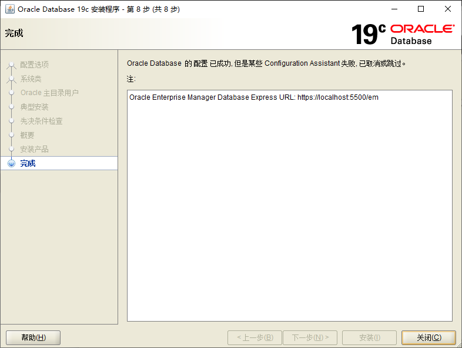Click the blue active step bullet beside 完成

(x=11, y=163)
